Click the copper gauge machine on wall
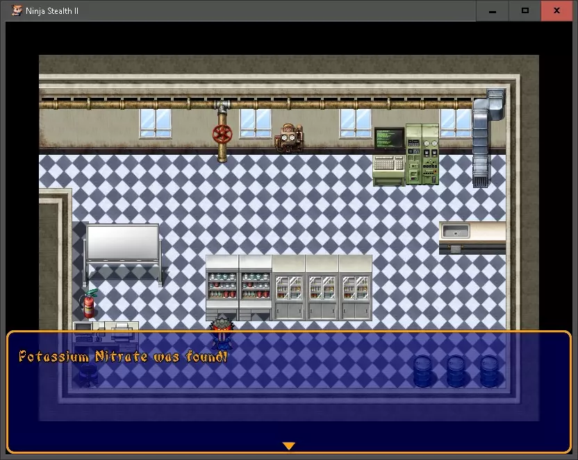The width and height of the screenshot is (578, 460). click(x=290, y=137)
